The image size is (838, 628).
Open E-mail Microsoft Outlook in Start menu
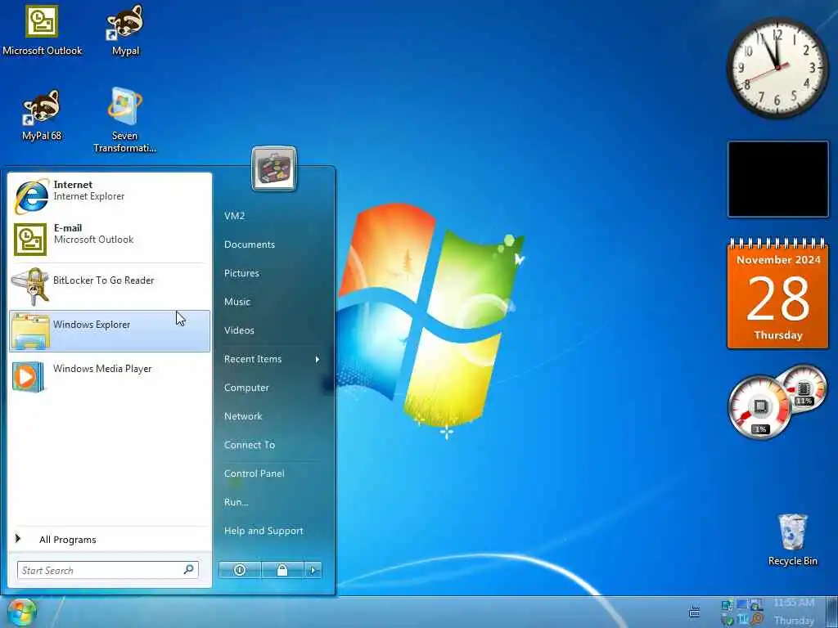click(x=110, y=239)
